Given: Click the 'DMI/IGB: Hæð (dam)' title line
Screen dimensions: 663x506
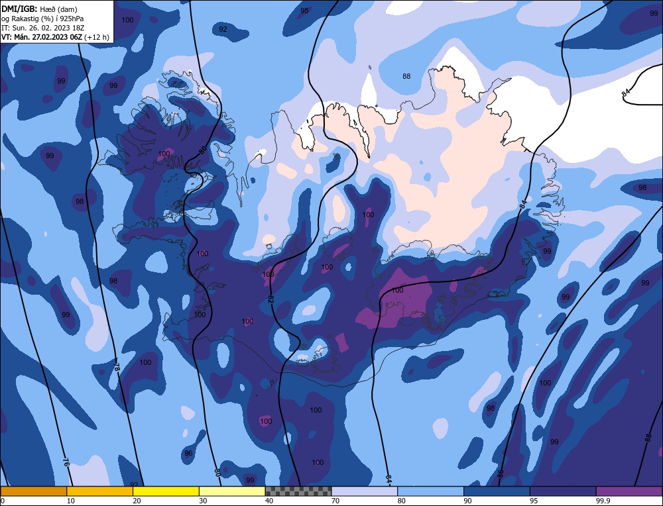Looking at the screenshot, I should tap(39, 9).
